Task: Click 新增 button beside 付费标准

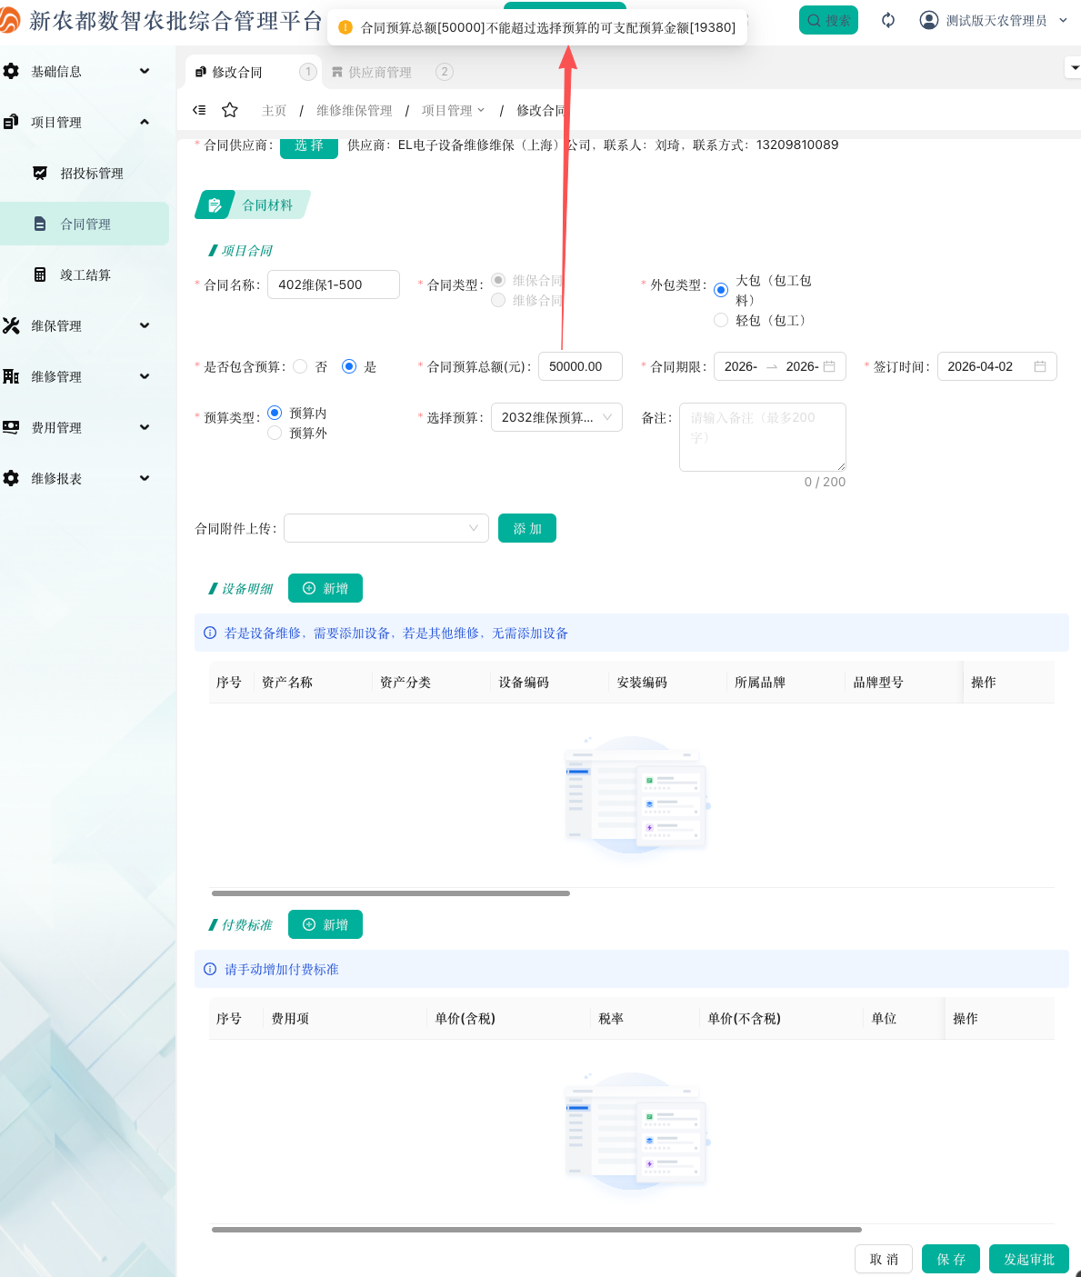Action: click(x=325, y=924)
